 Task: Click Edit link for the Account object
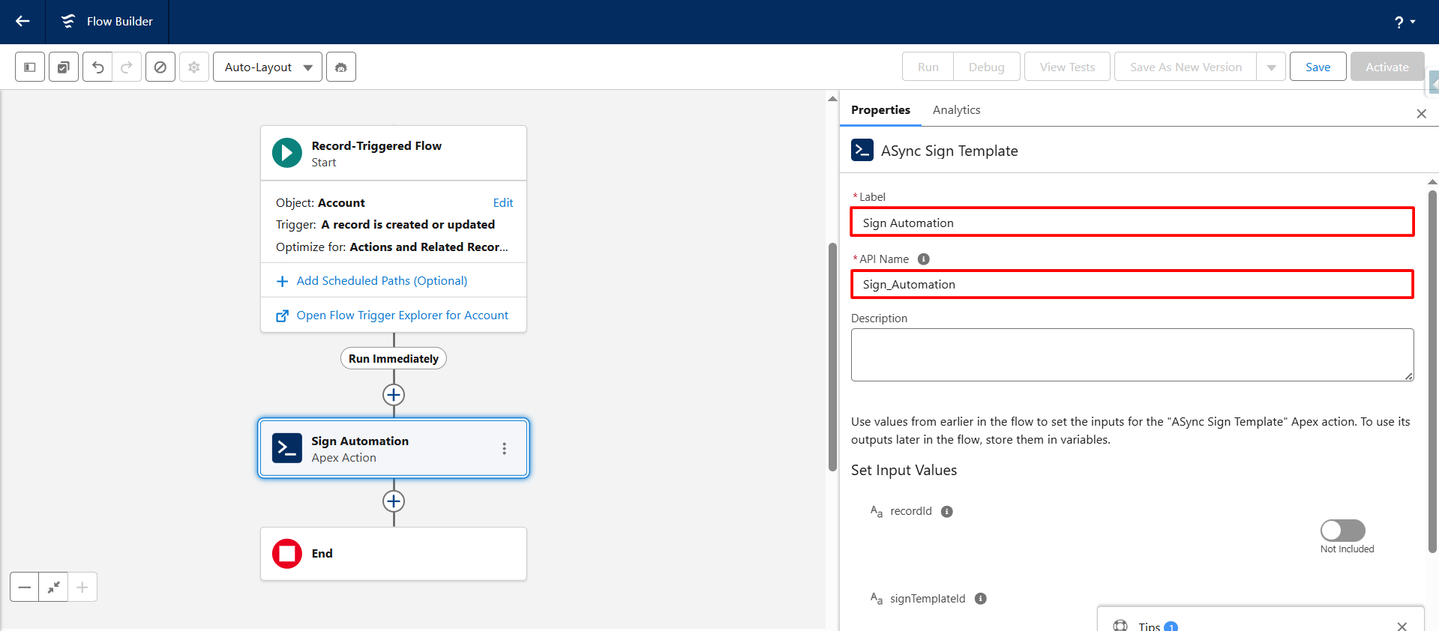click(x=503, y=203)
